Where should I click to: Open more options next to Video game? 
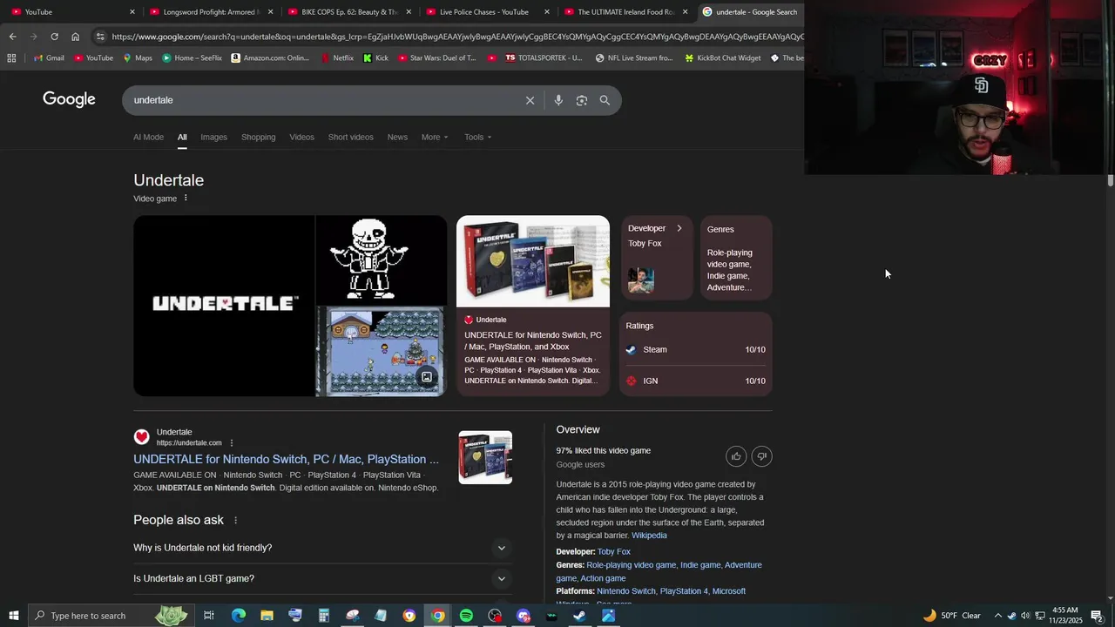(186, 199)
